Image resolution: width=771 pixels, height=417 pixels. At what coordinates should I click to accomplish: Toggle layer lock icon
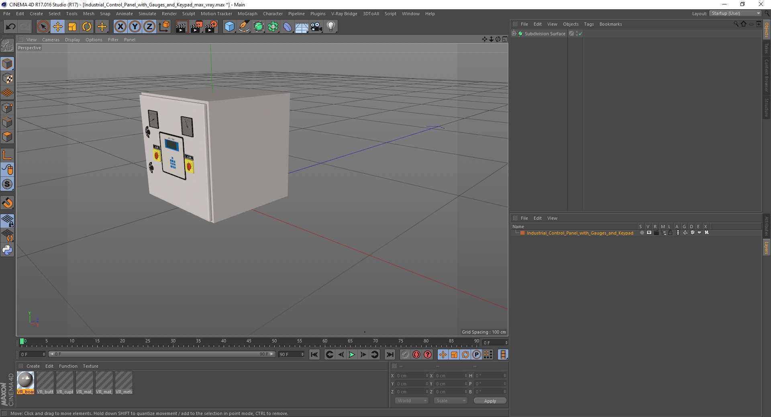pos(670,233)
